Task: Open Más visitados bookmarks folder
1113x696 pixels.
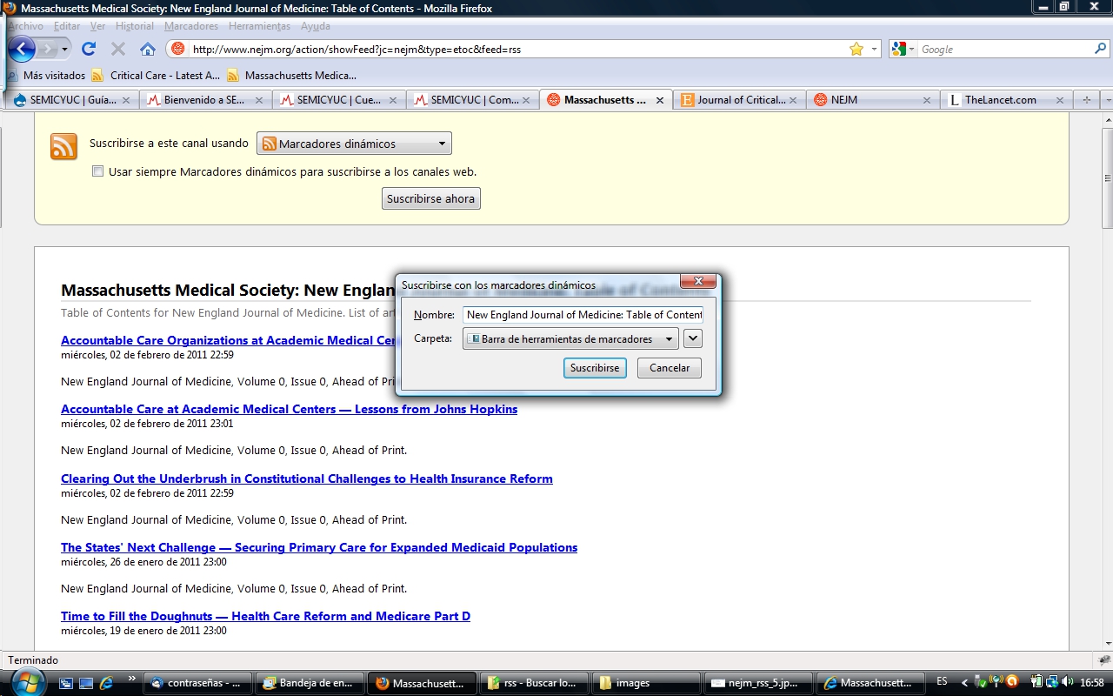Action: coord(46,76)
